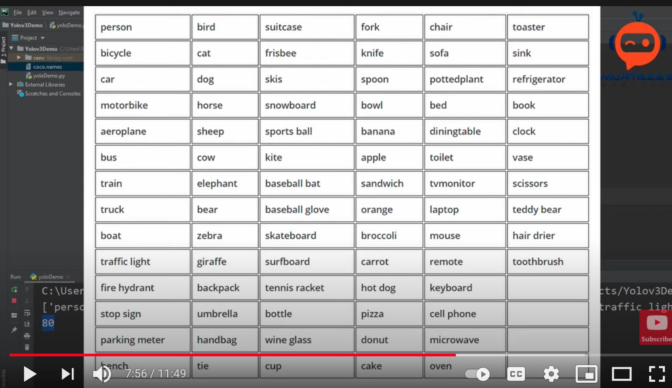Click the 'microwave' table cell

tap(465, 340)
